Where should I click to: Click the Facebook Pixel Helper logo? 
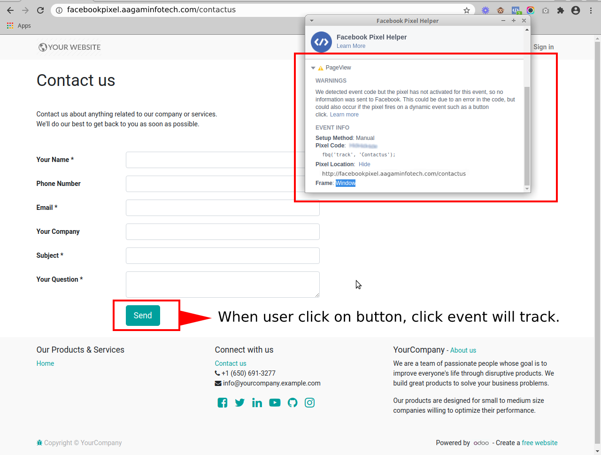click(x=321, y=42)
